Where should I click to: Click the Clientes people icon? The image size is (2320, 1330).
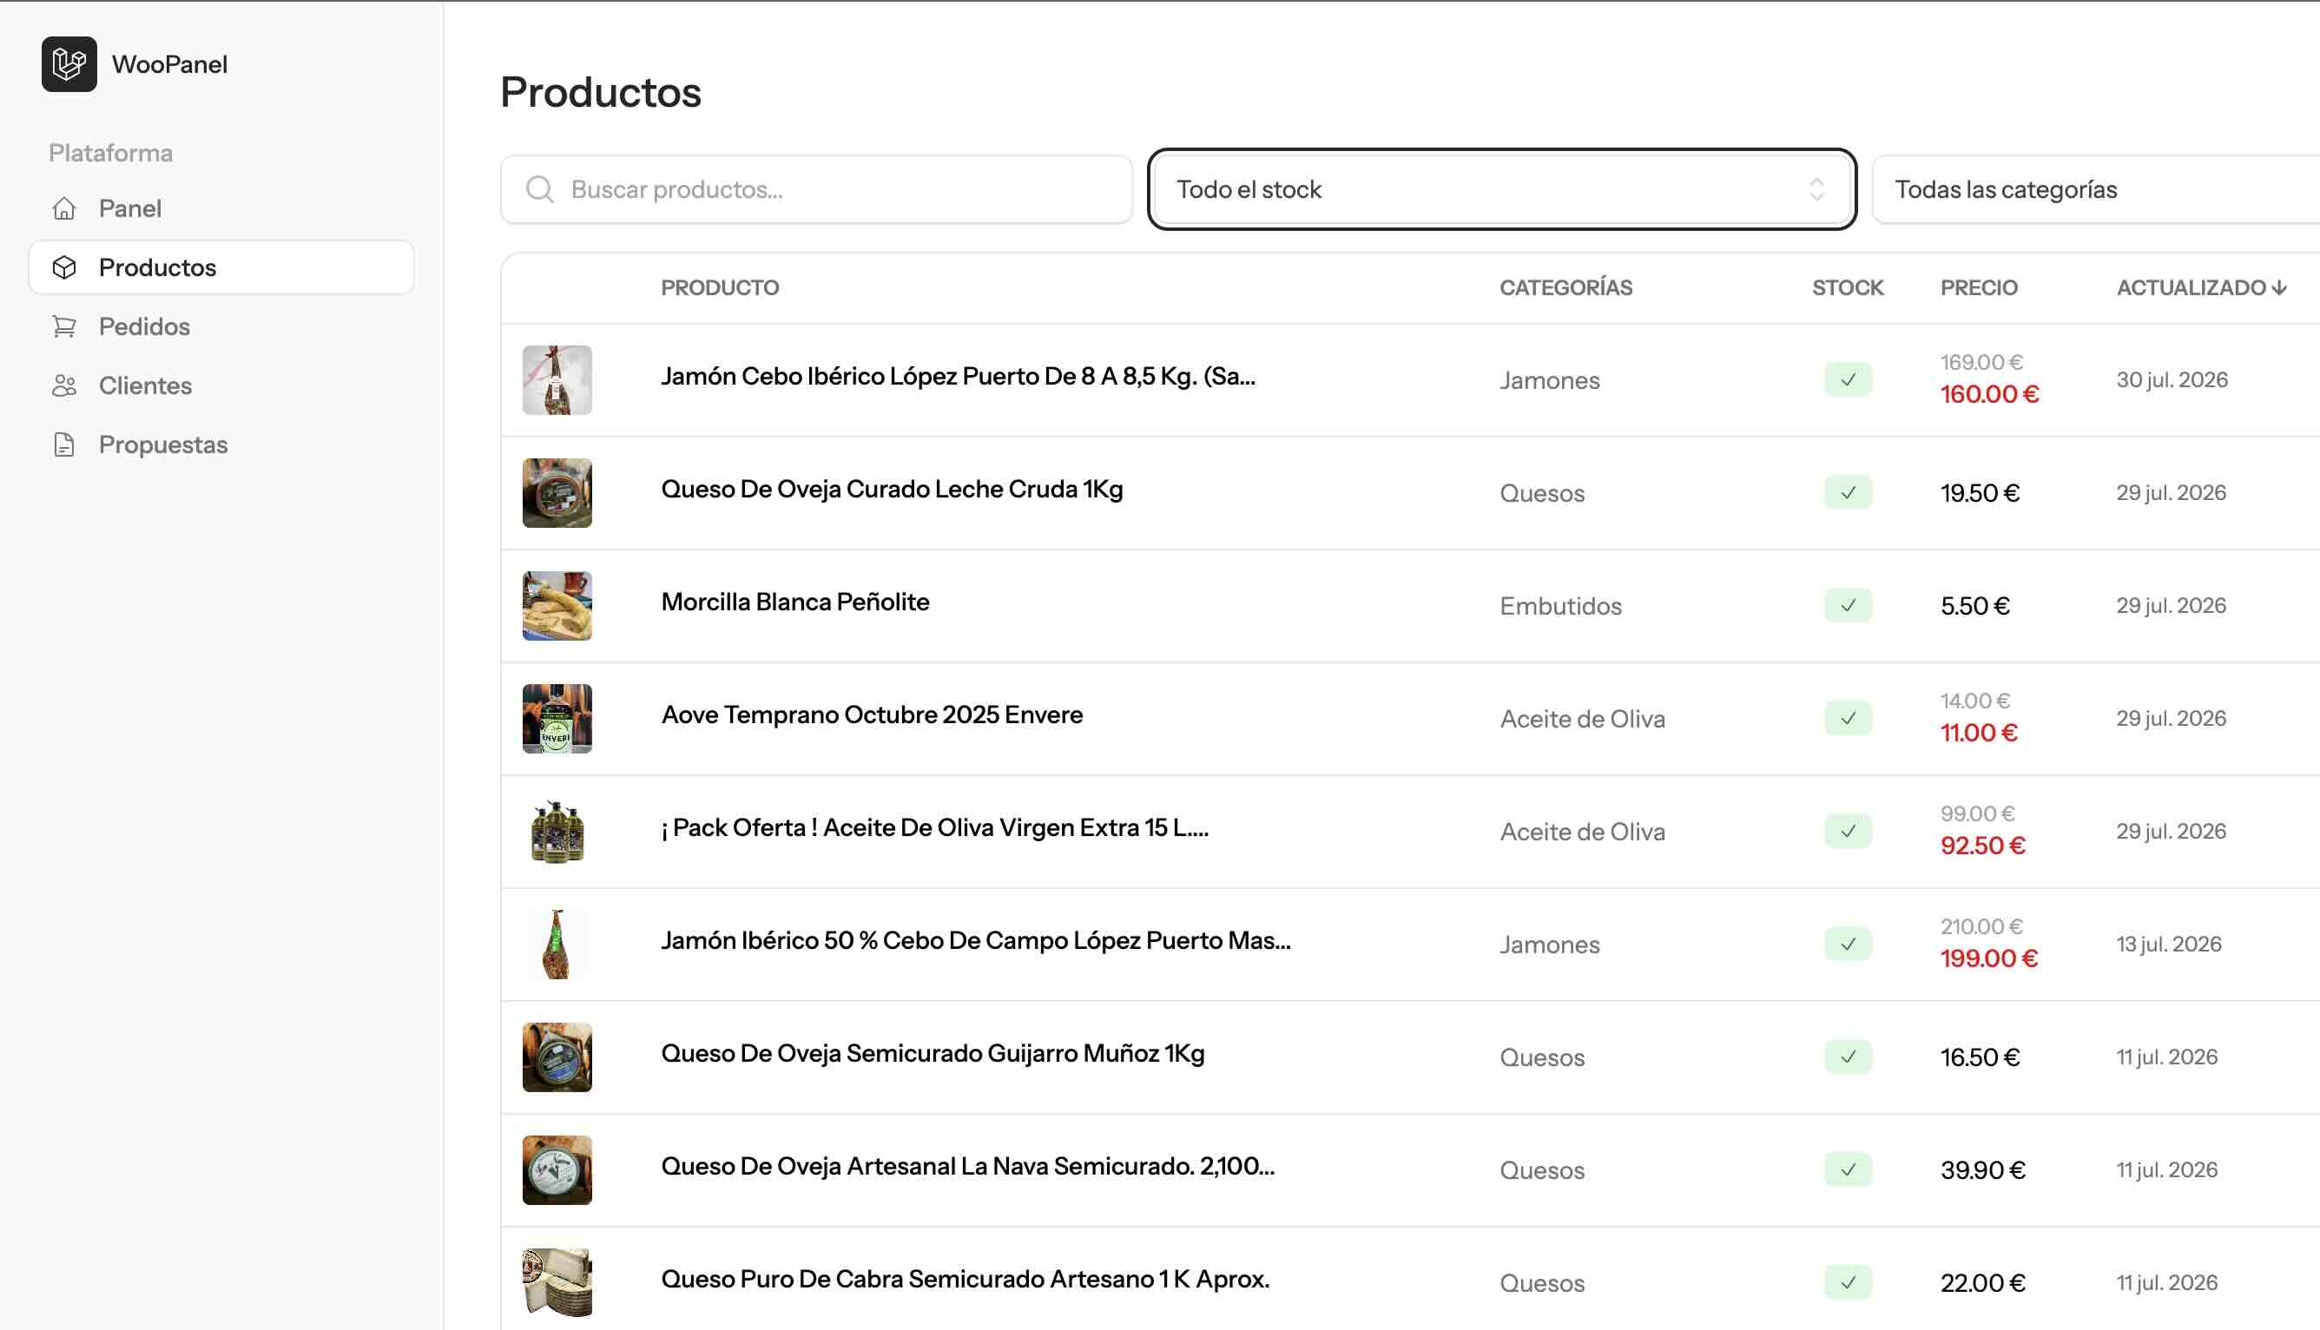coord(64,385)
